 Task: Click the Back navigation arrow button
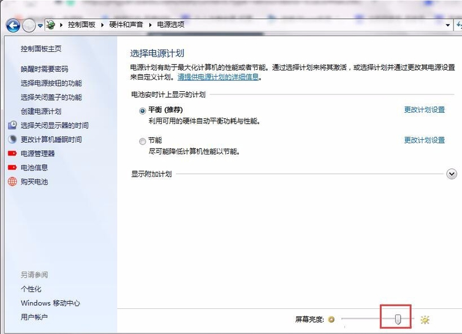pos(13,25)
